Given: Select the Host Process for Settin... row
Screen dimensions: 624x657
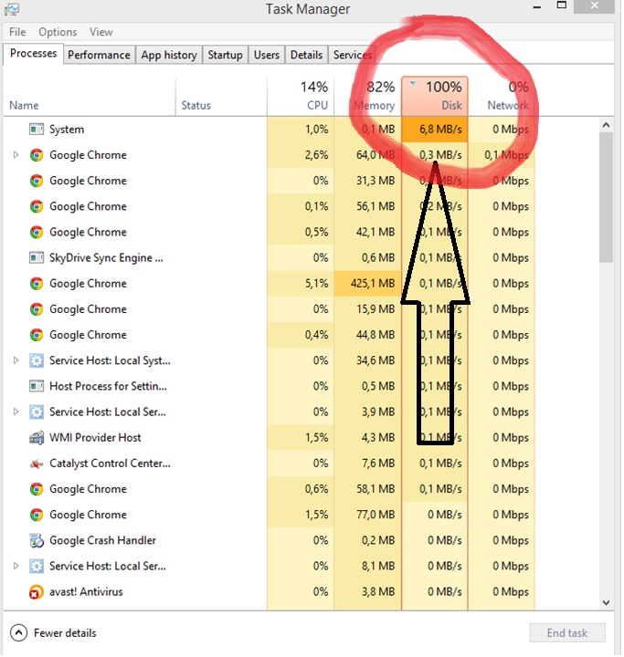Looking at the screenshot, I should 269,386.
